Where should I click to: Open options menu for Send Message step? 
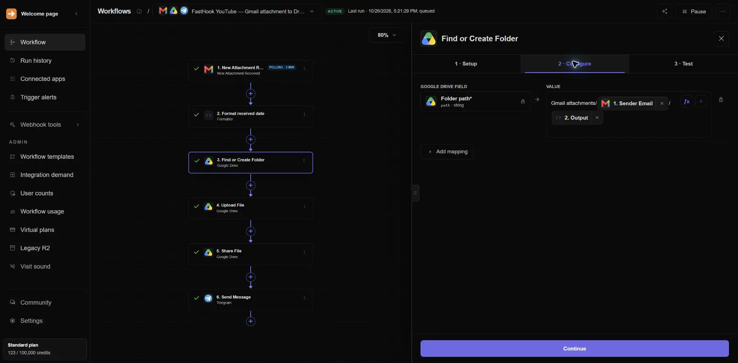coord(304,298)
